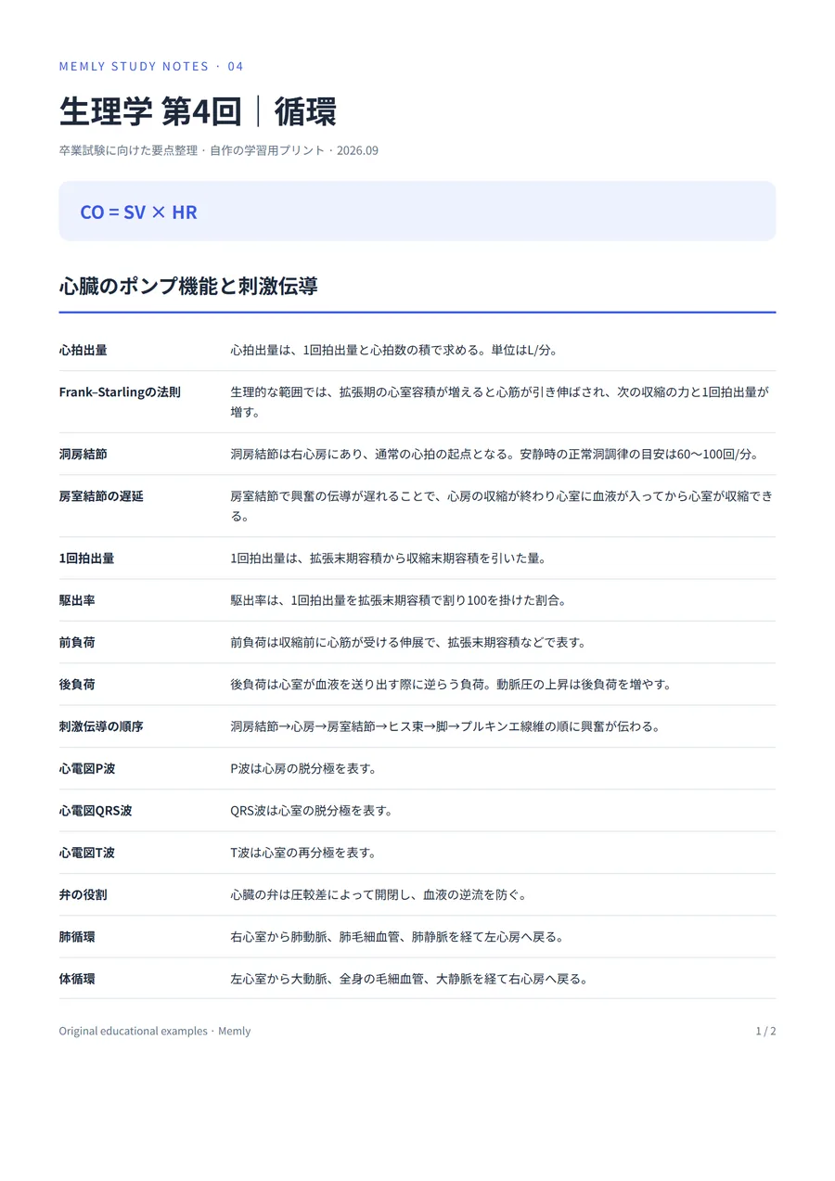Click the subtitle line containing '2026.09'
835x1181 pixels.
click(x=218, y=150)
